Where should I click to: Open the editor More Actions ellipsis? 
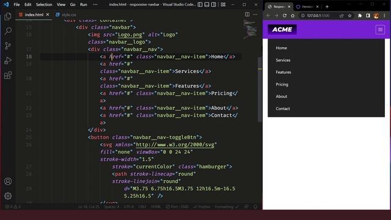pyautogui.click(x=255, y=15)
